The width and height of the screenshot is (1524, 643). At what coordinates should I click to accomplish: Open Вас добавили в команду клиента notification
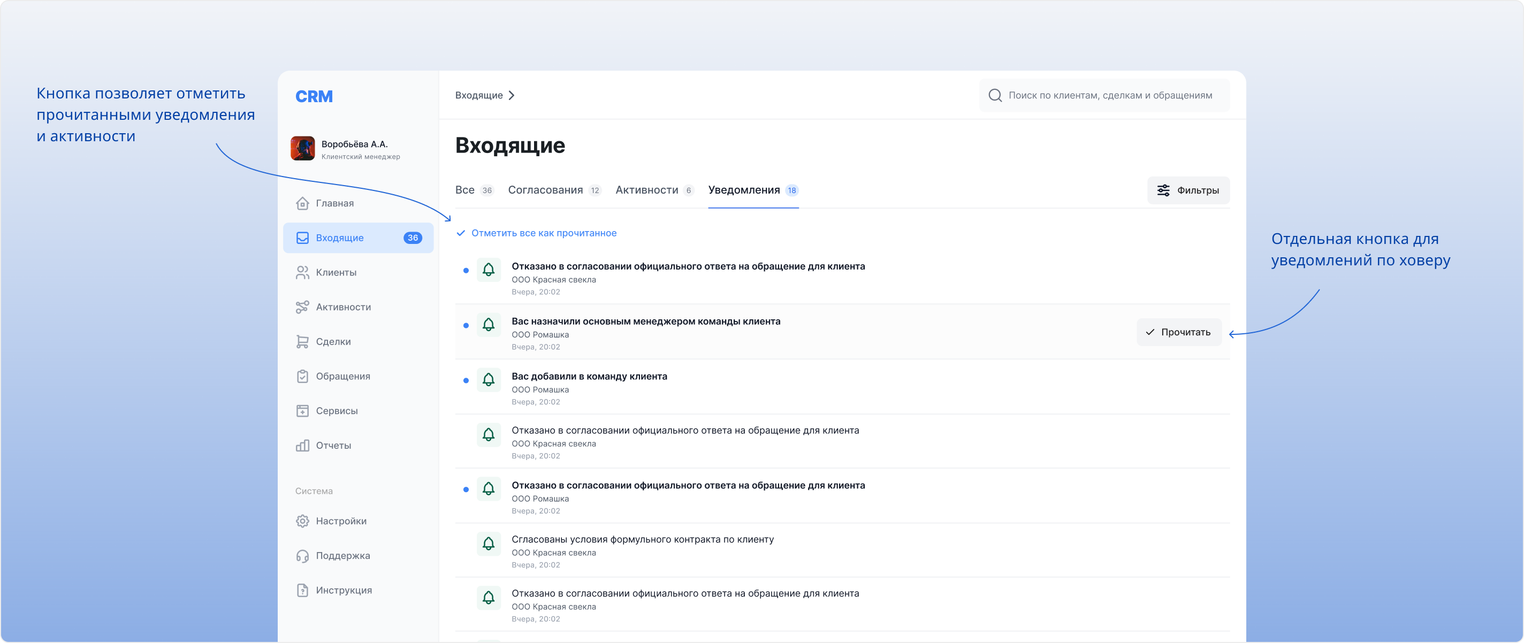pos(842,387)
